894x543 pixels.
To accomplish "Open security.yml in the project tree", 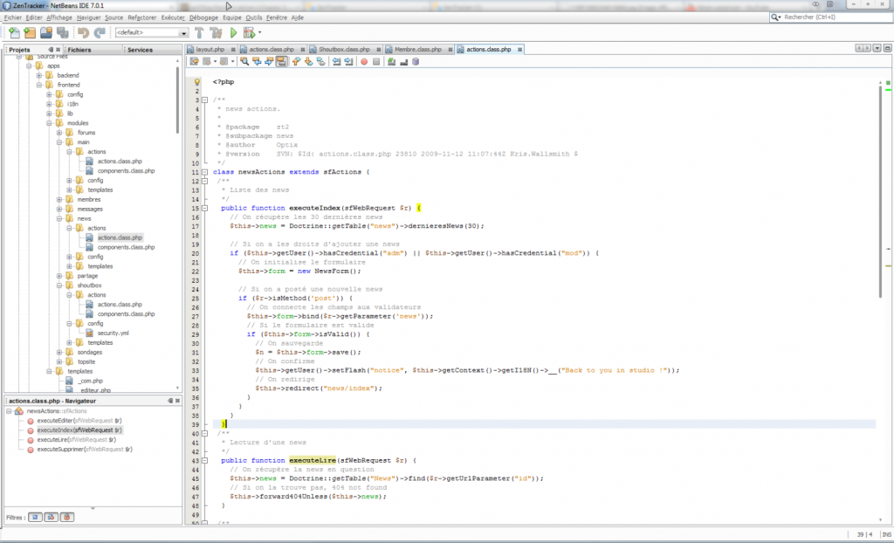I will [113, 333].
